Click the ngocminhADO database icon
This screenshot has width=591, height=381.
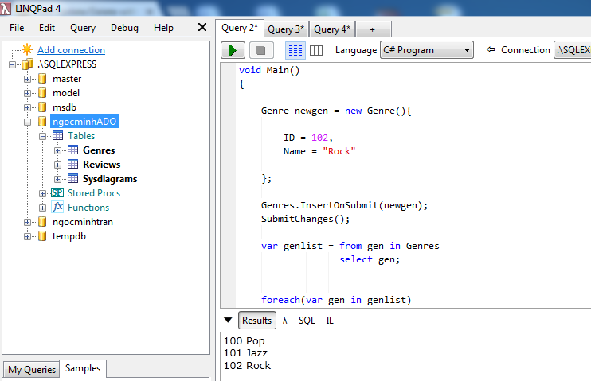42,122
